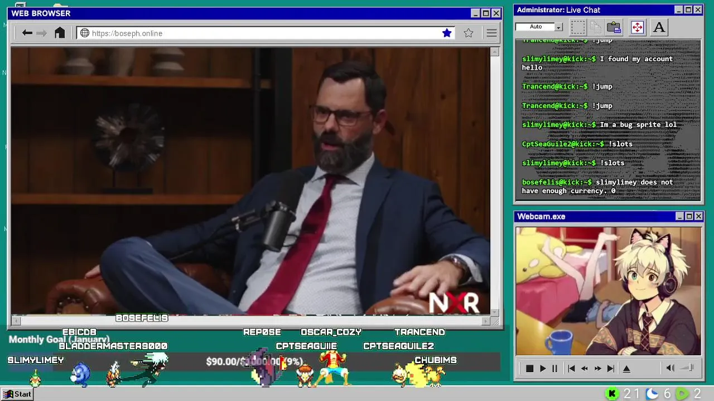
Task: Rewind in the Webcam.exe player
Action: 584,369
